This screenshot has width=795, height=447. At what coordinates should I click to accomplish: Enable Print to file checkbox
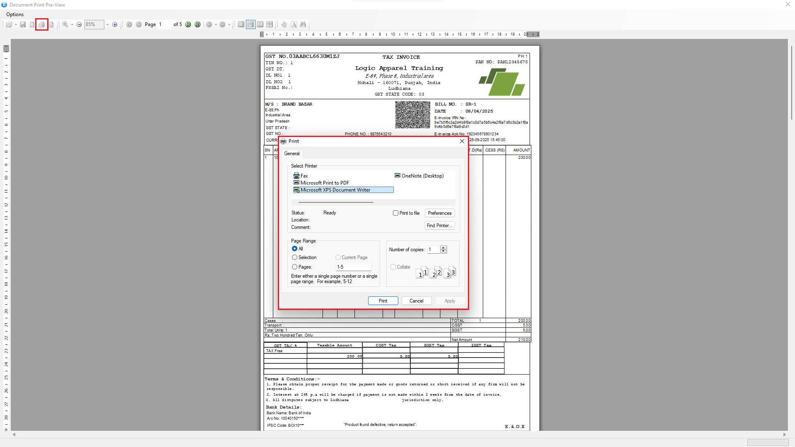pos(395,213)
